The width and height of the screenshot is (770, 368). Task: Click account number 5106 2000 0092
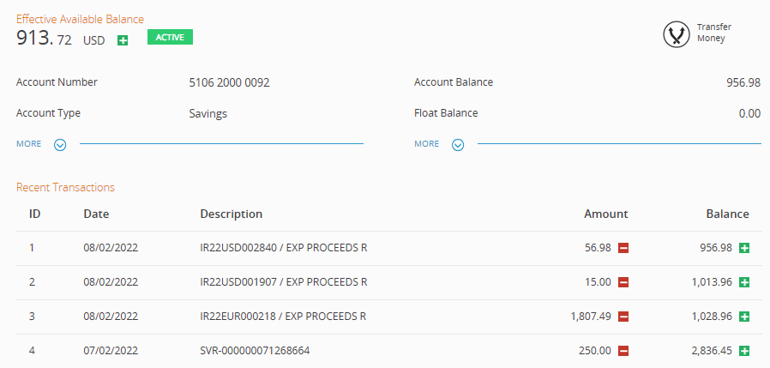click(x=230, y=82)
